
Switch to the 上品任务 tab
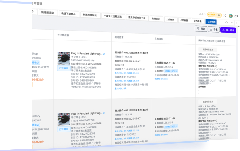[x=170, y=20]
